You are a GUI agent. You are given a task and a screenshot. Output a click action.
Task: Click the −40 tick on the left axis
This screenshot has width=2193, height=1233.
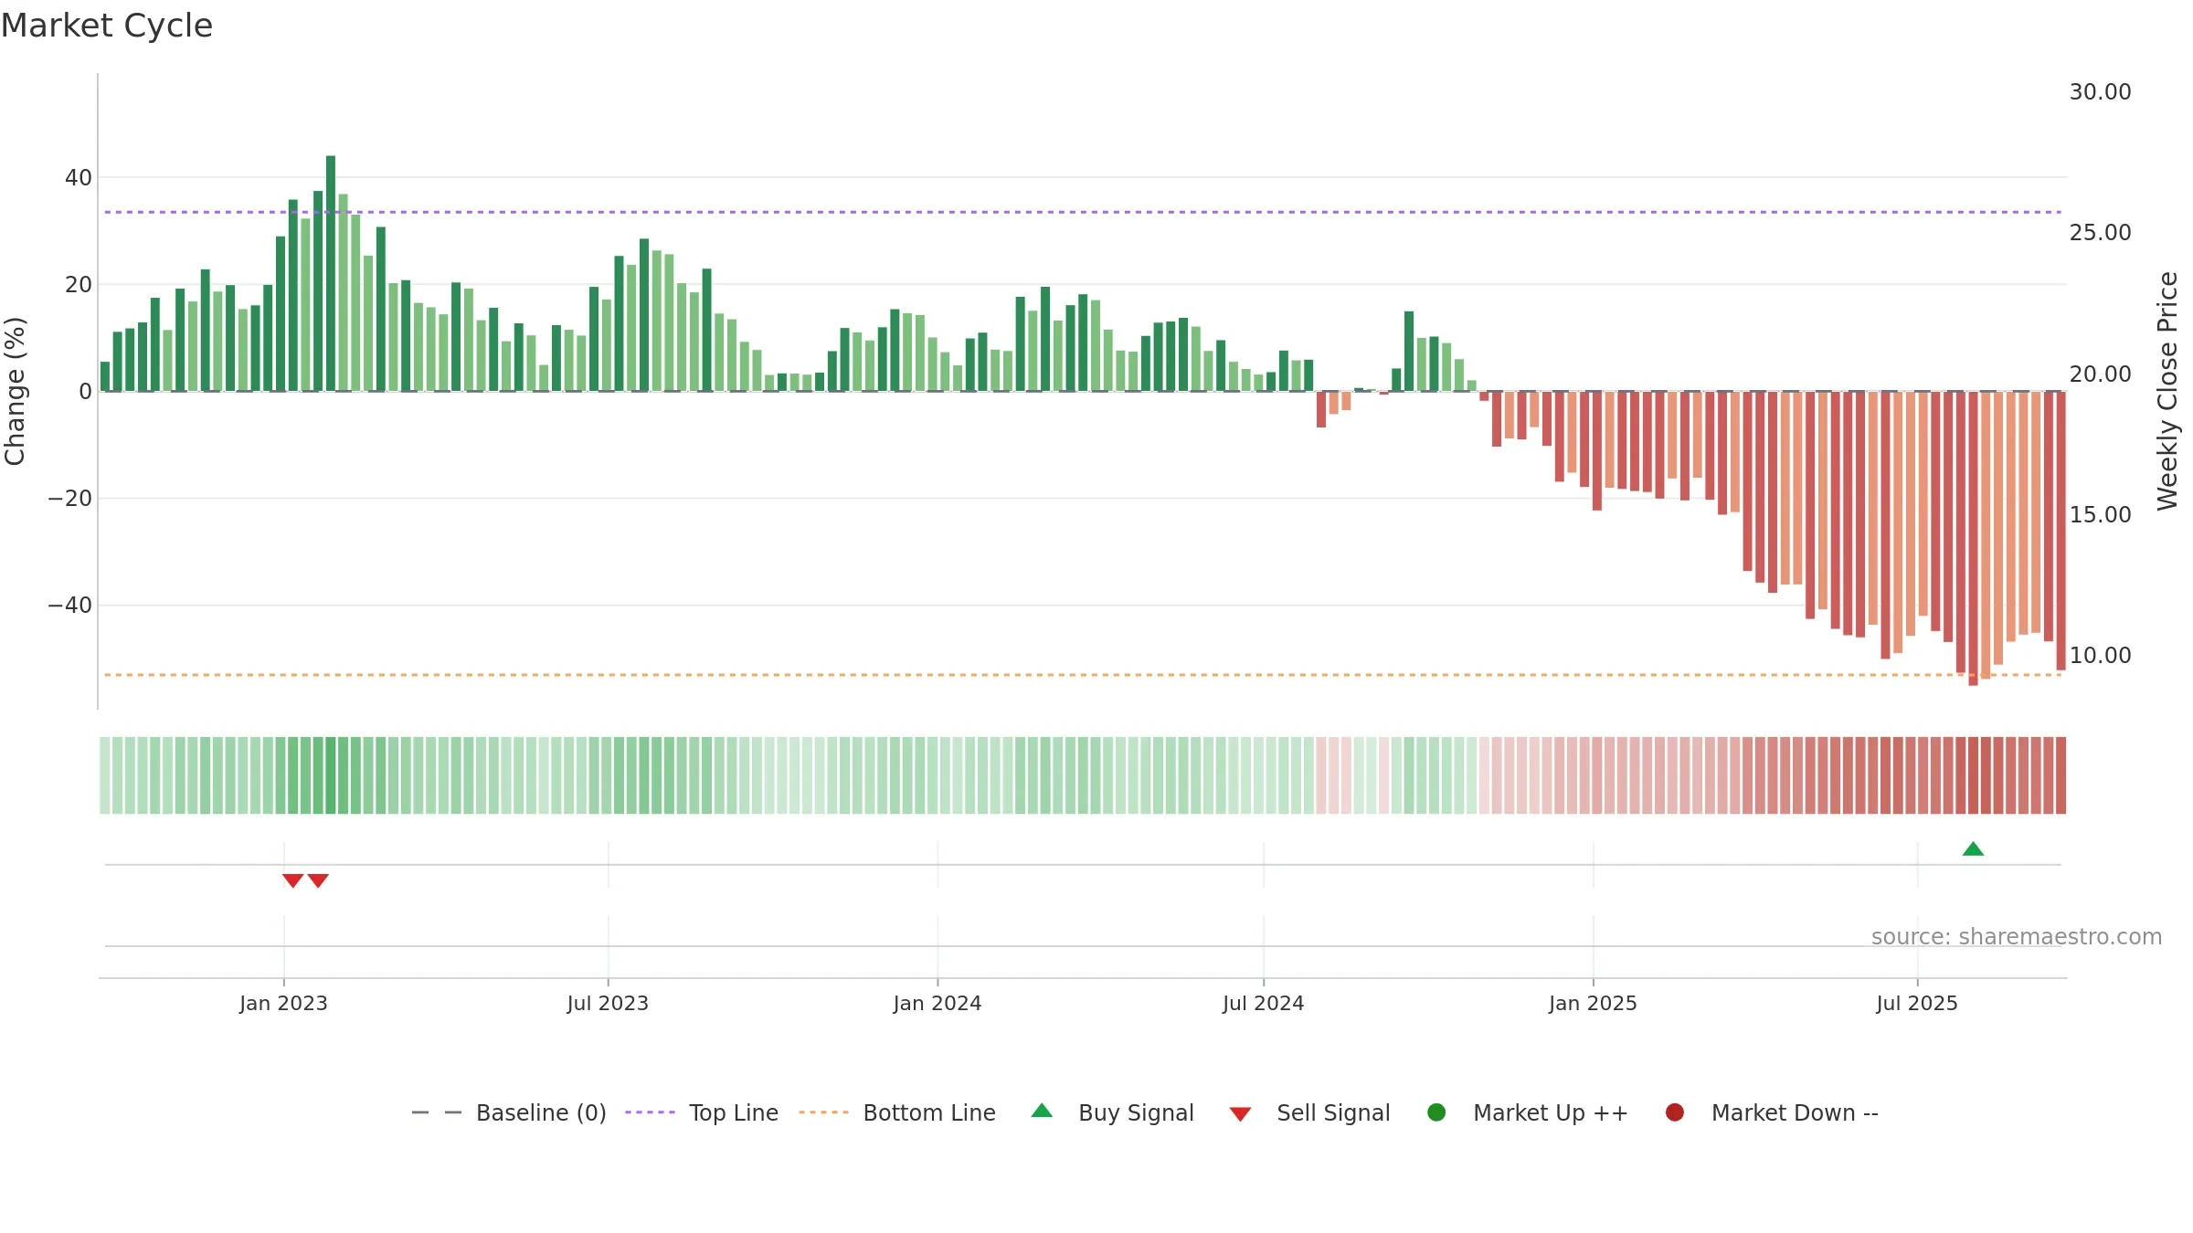tap(70, 606)
